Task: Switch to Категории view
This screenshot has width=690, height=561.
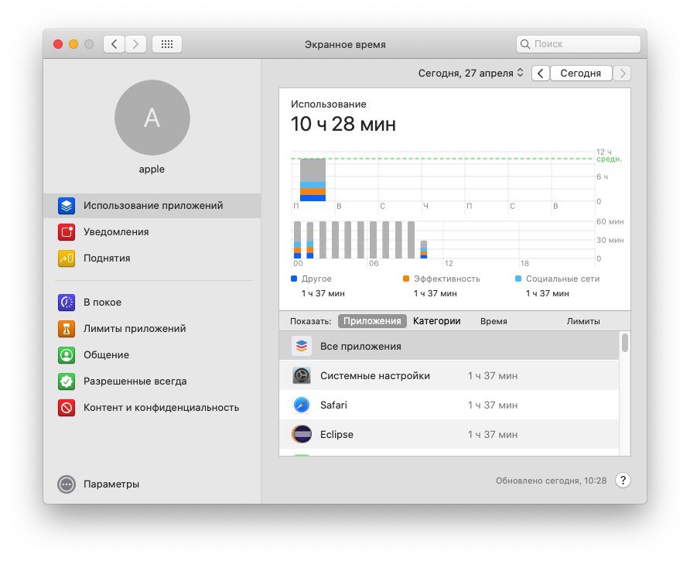Action: point(436,321)
